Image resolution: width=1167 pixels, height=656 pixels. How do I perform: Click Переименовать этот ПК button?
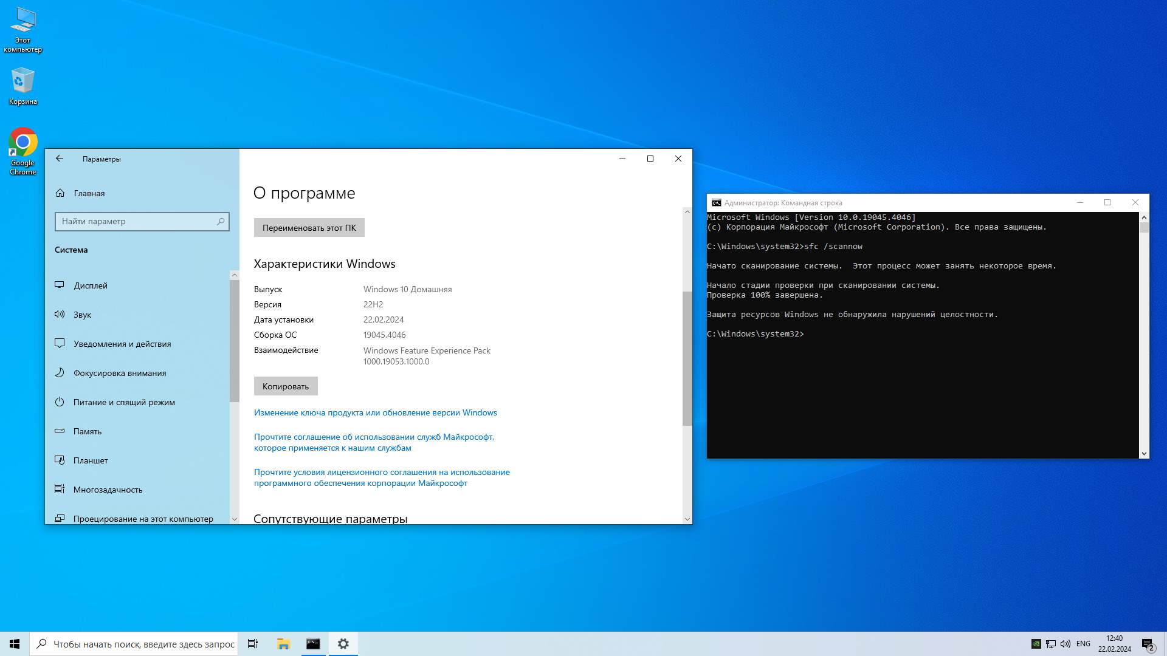pos(309,228)
